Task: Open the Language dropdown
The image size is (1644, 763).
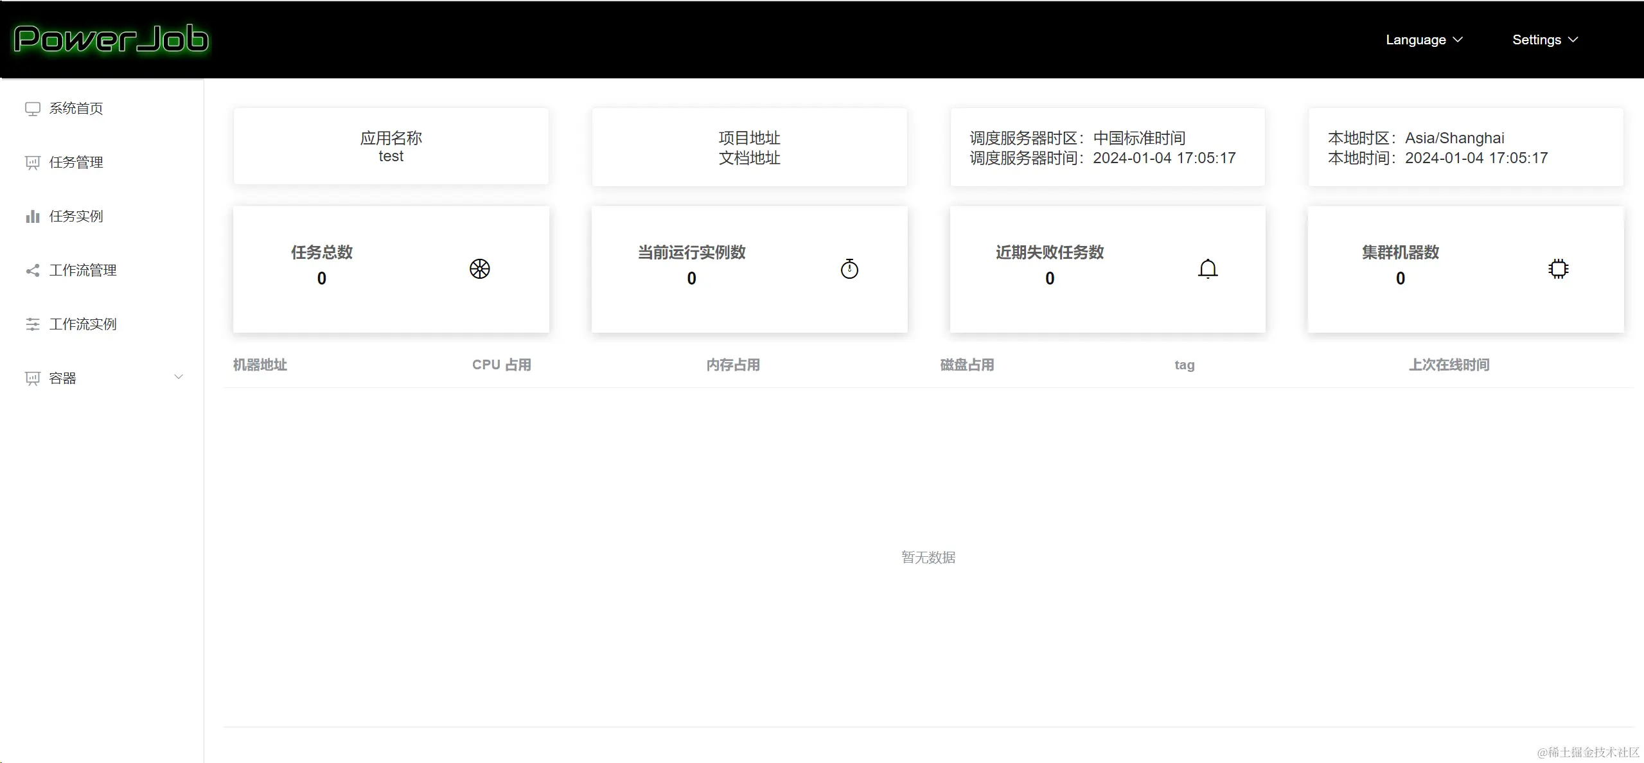Action: (1424, 40)
